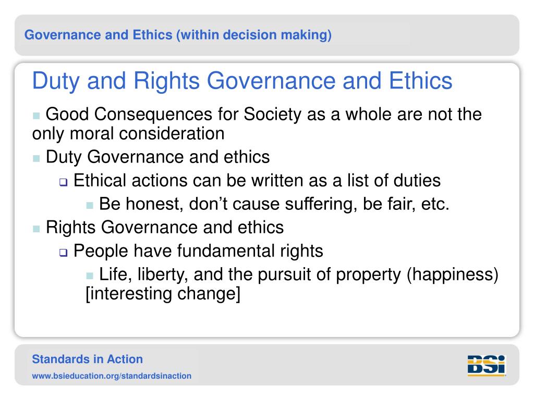Click the Standards in Action footer text
This screenshot has height=400, width=534.
point(88,359)
